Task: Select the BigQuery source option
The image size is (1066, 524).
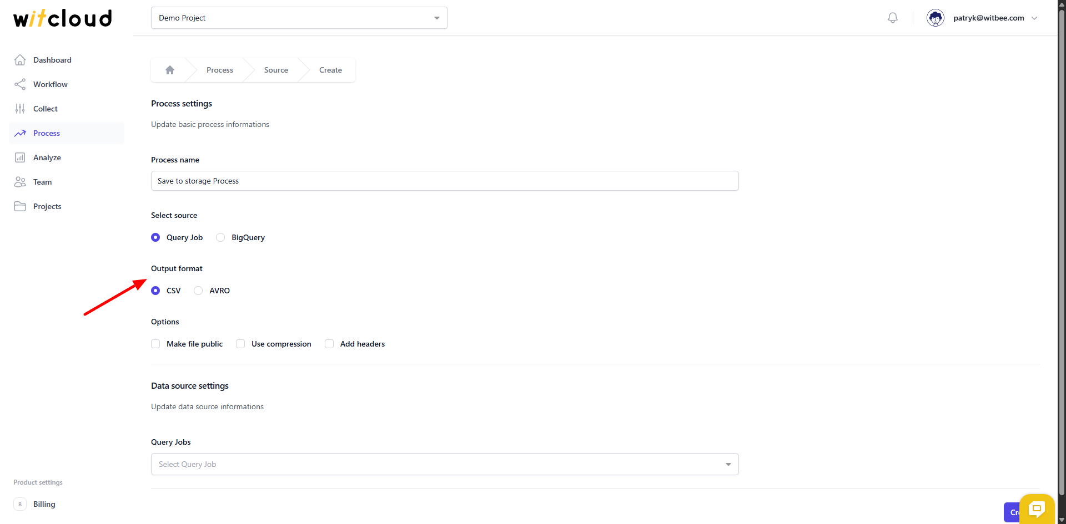Action: (x=220, y=237)
